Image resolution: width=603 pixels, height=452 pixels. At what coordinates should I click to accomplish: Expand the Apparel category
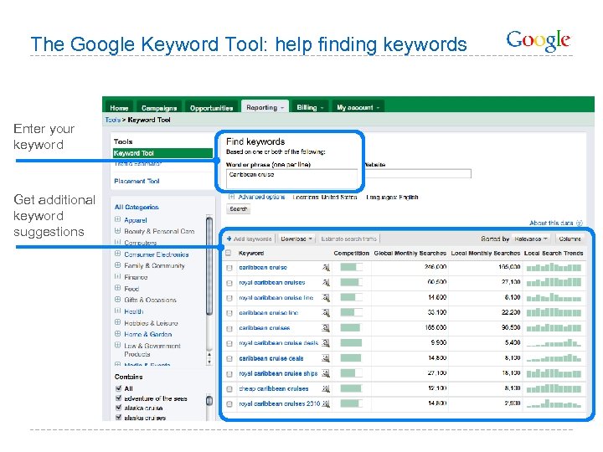point(117,219)
